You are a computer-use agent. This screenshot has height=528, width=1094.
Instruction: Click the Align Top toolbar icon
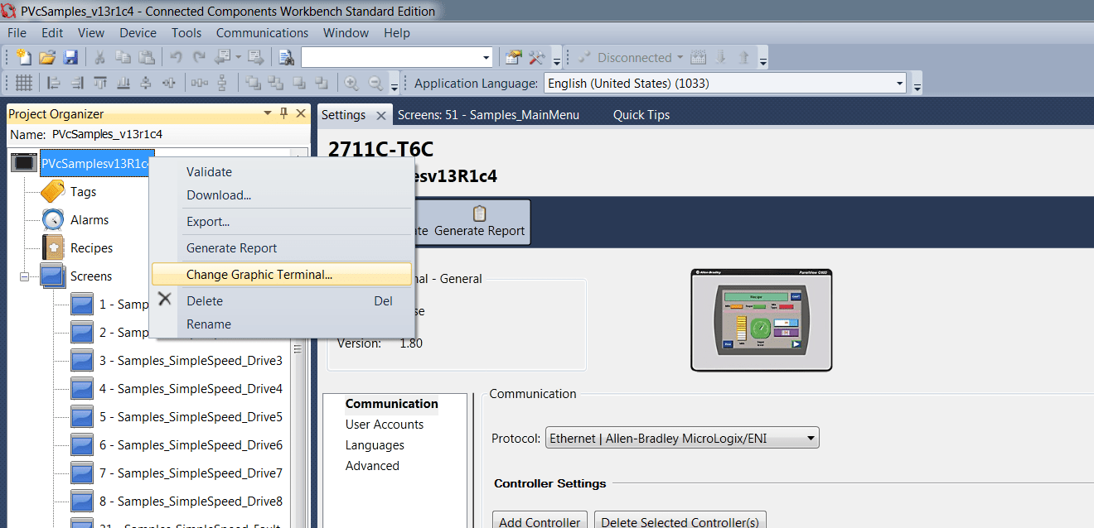pyautogui.click(x=99, y=83)
